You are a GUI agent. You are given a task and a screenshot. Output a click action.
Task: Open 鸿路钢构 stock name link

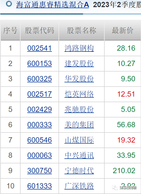79,48
